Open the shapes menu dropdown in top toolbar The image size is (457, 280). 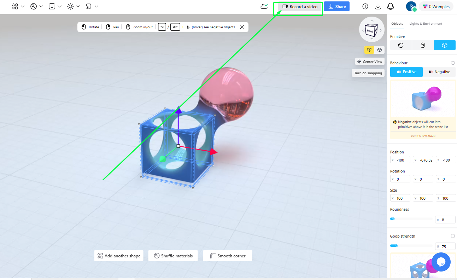click(x=18, y=6)
